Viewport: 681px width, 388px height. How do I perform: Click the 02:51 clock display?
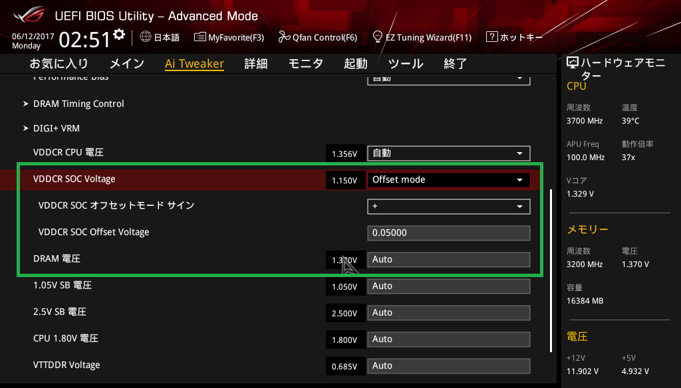pyautogui.click(x=84, y=39)
